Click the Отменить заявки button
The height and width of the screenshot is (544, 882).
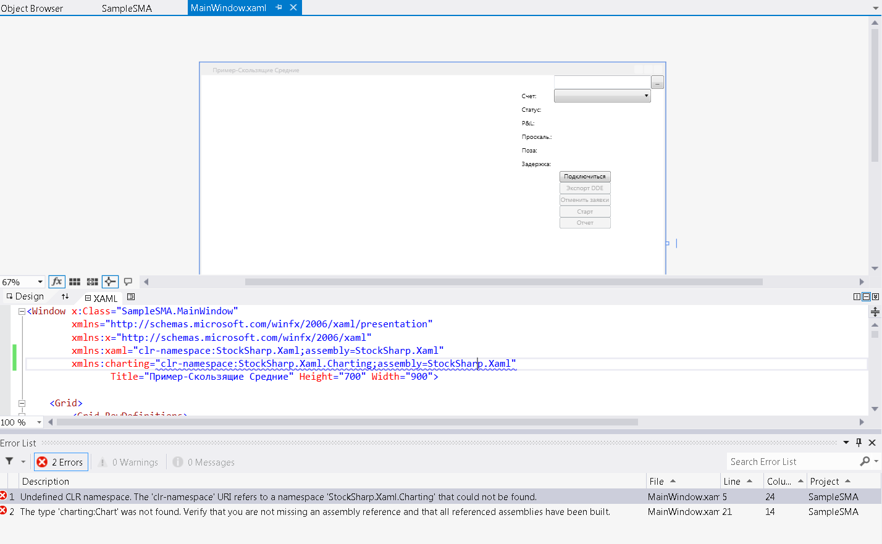pos(585,200)
